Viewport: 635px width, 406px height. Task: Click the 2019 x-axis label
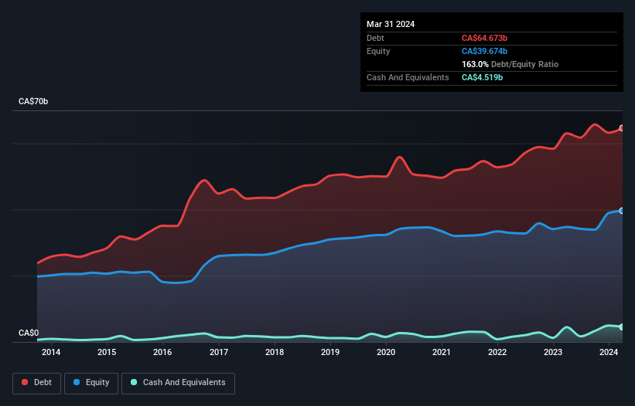[330, 352]
